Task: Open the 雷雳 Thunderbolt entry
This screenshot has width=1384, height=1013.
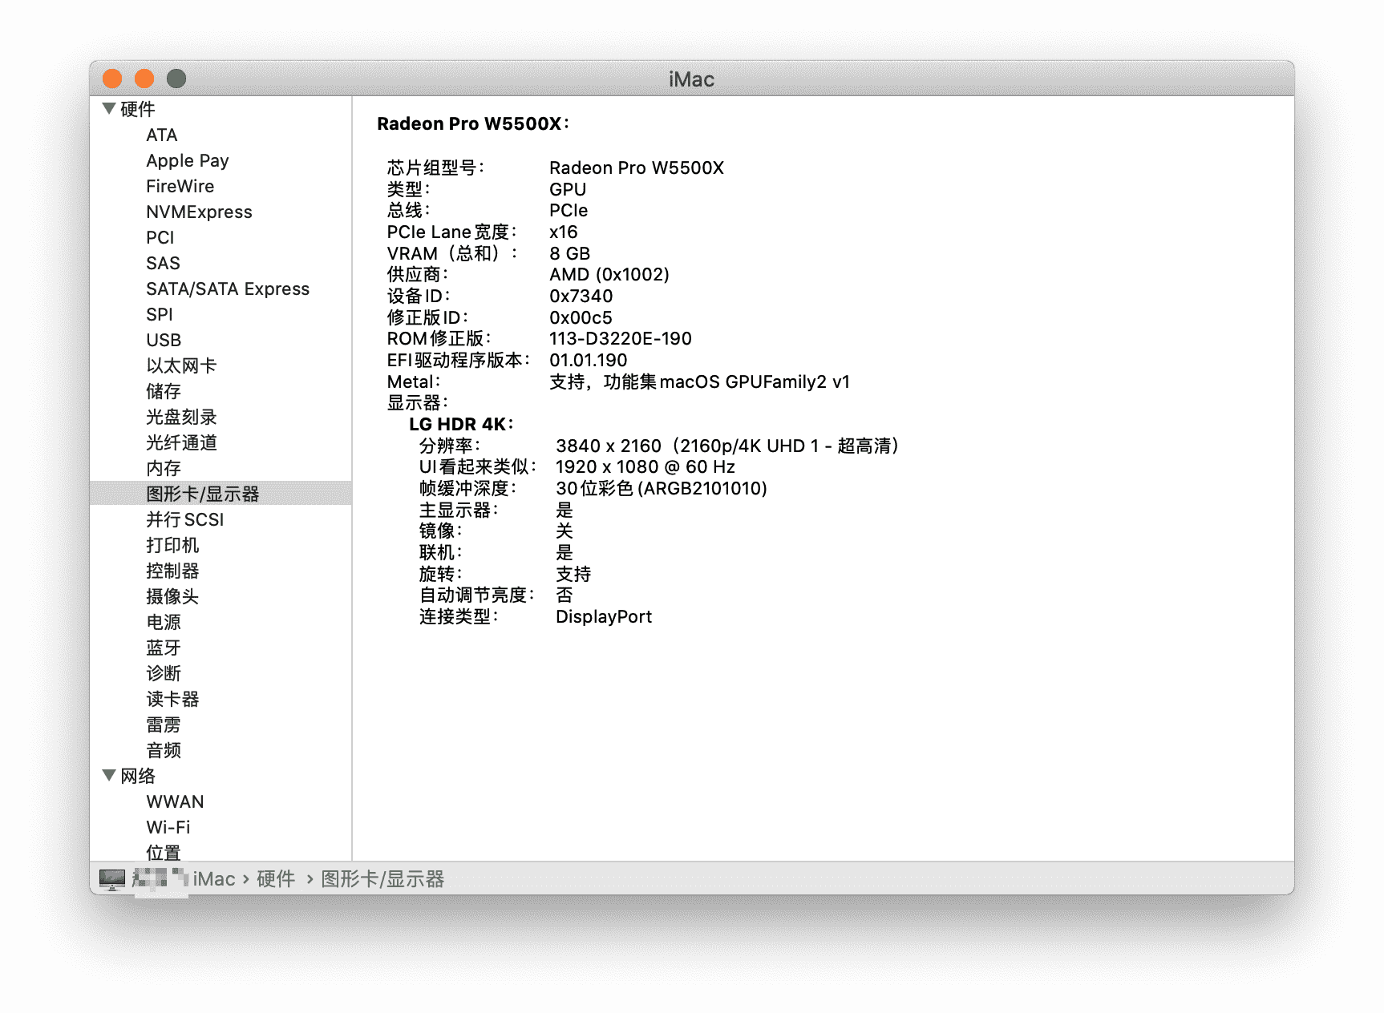Action: 164,725
